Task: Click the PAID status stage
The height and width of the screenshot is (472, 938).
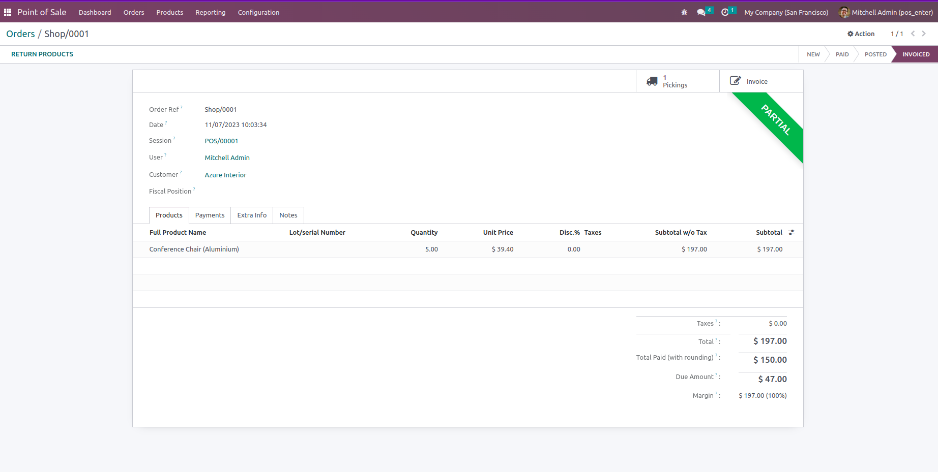Action: (842, 54)
